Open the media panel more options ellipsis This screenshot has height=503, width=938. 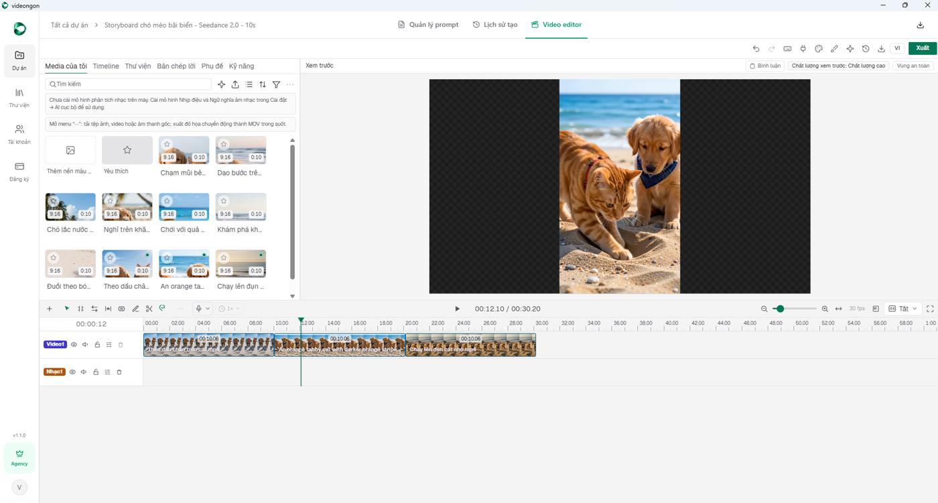pyautogui.click(x=290, y=84)
